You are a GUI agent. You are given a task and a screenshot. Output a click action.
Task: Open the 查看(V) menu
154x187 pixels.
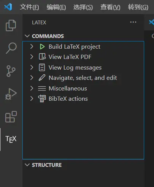coord(110,7)
